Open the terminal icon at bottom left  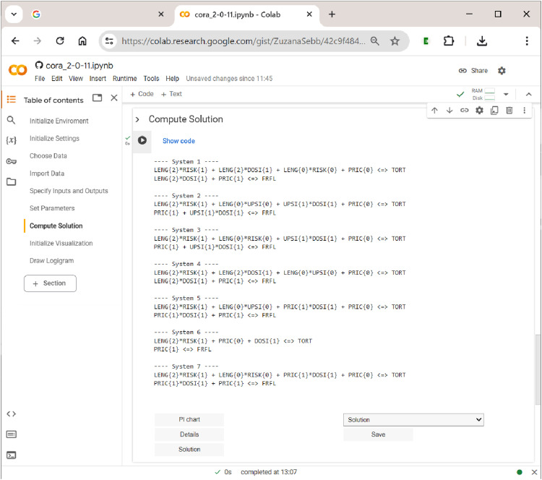click(x=11, y=455)
